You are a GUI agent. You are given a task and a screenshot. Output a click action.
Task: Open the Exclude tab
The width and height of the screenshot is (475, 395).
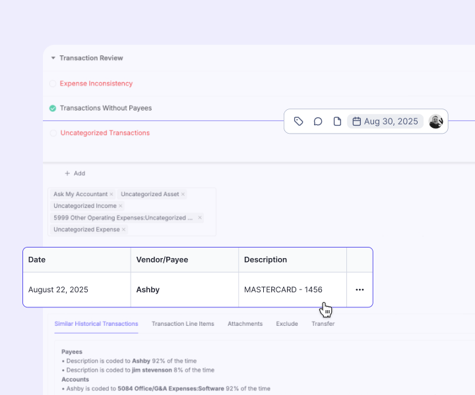287,324
